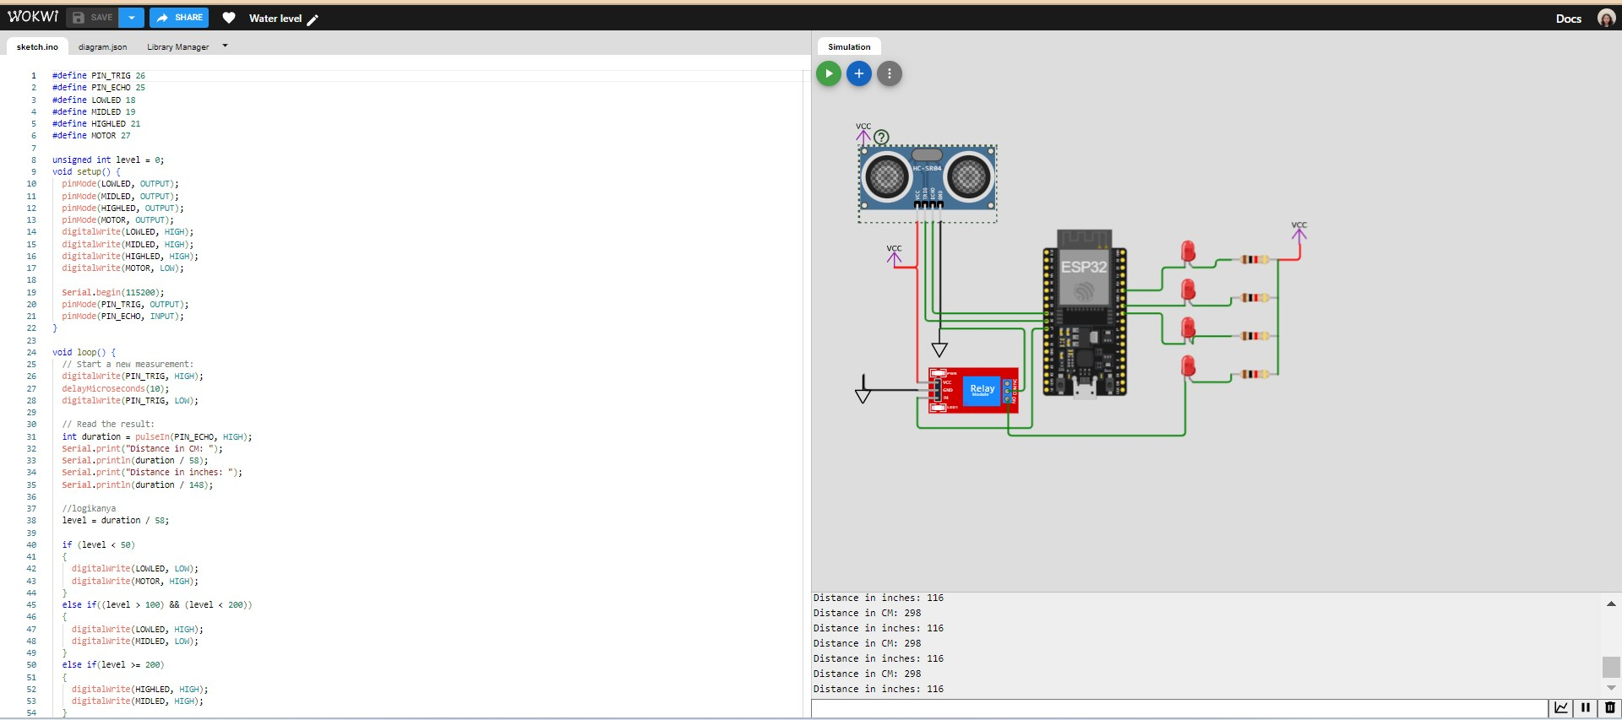Select the second resistor from top
The image size is (1622, 720).
pyautogui.click(x=1255, y=297)
